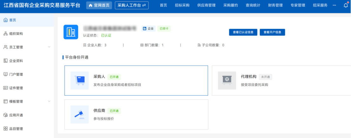Open the more options ellipsis in the top navigation

click(x=335, y=5)
